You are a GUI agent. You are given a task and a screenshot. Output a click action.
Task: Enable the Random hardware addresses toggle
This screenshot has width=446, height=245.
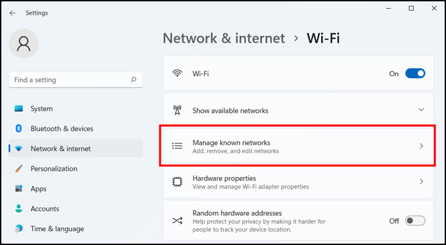[415, 221]
